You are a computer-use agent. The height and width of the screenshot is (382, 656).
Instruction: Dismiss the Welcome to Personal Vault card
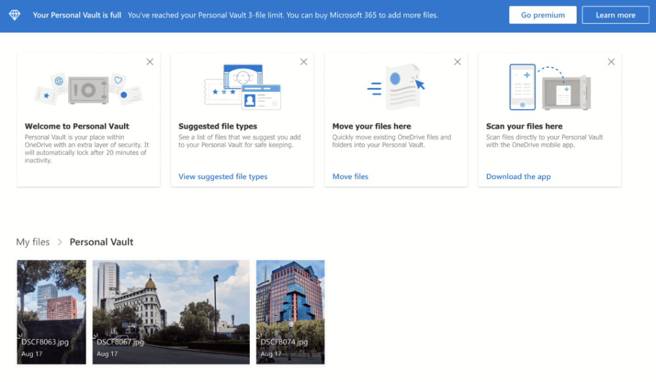[150, 62]
